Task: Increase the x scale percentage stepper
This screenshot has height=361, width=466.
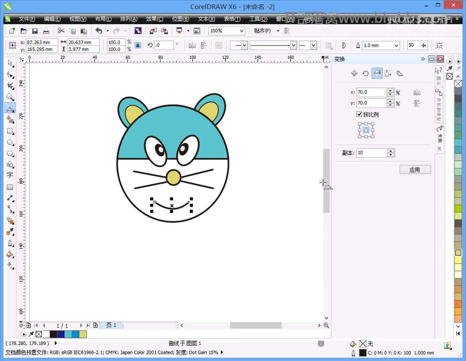Action: 390,90
